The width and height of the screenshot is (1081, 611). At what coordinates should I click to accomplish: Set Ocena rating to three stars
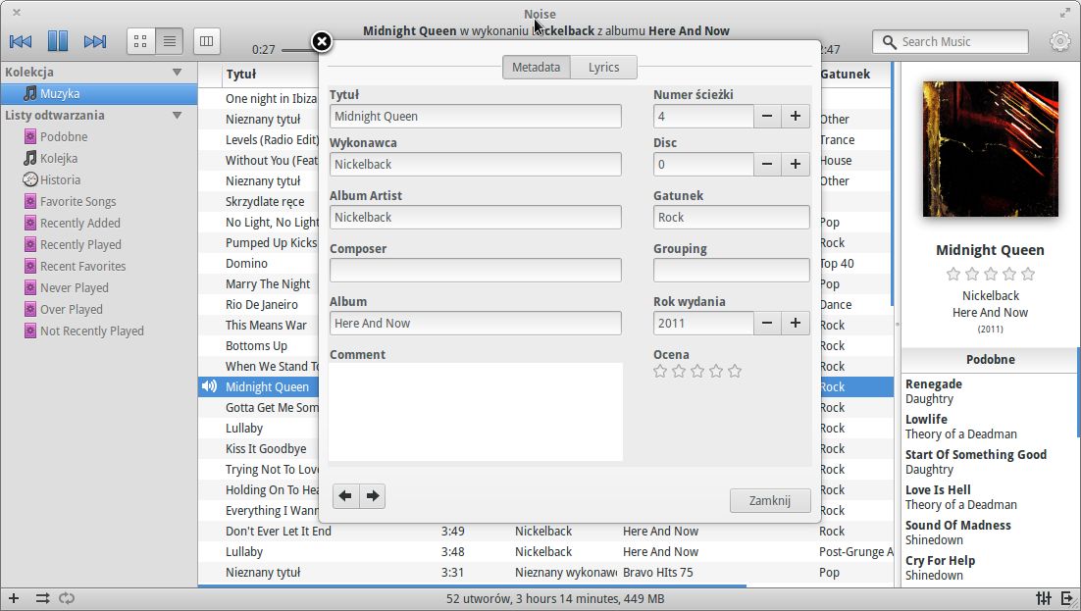click(x=697, y=372)
